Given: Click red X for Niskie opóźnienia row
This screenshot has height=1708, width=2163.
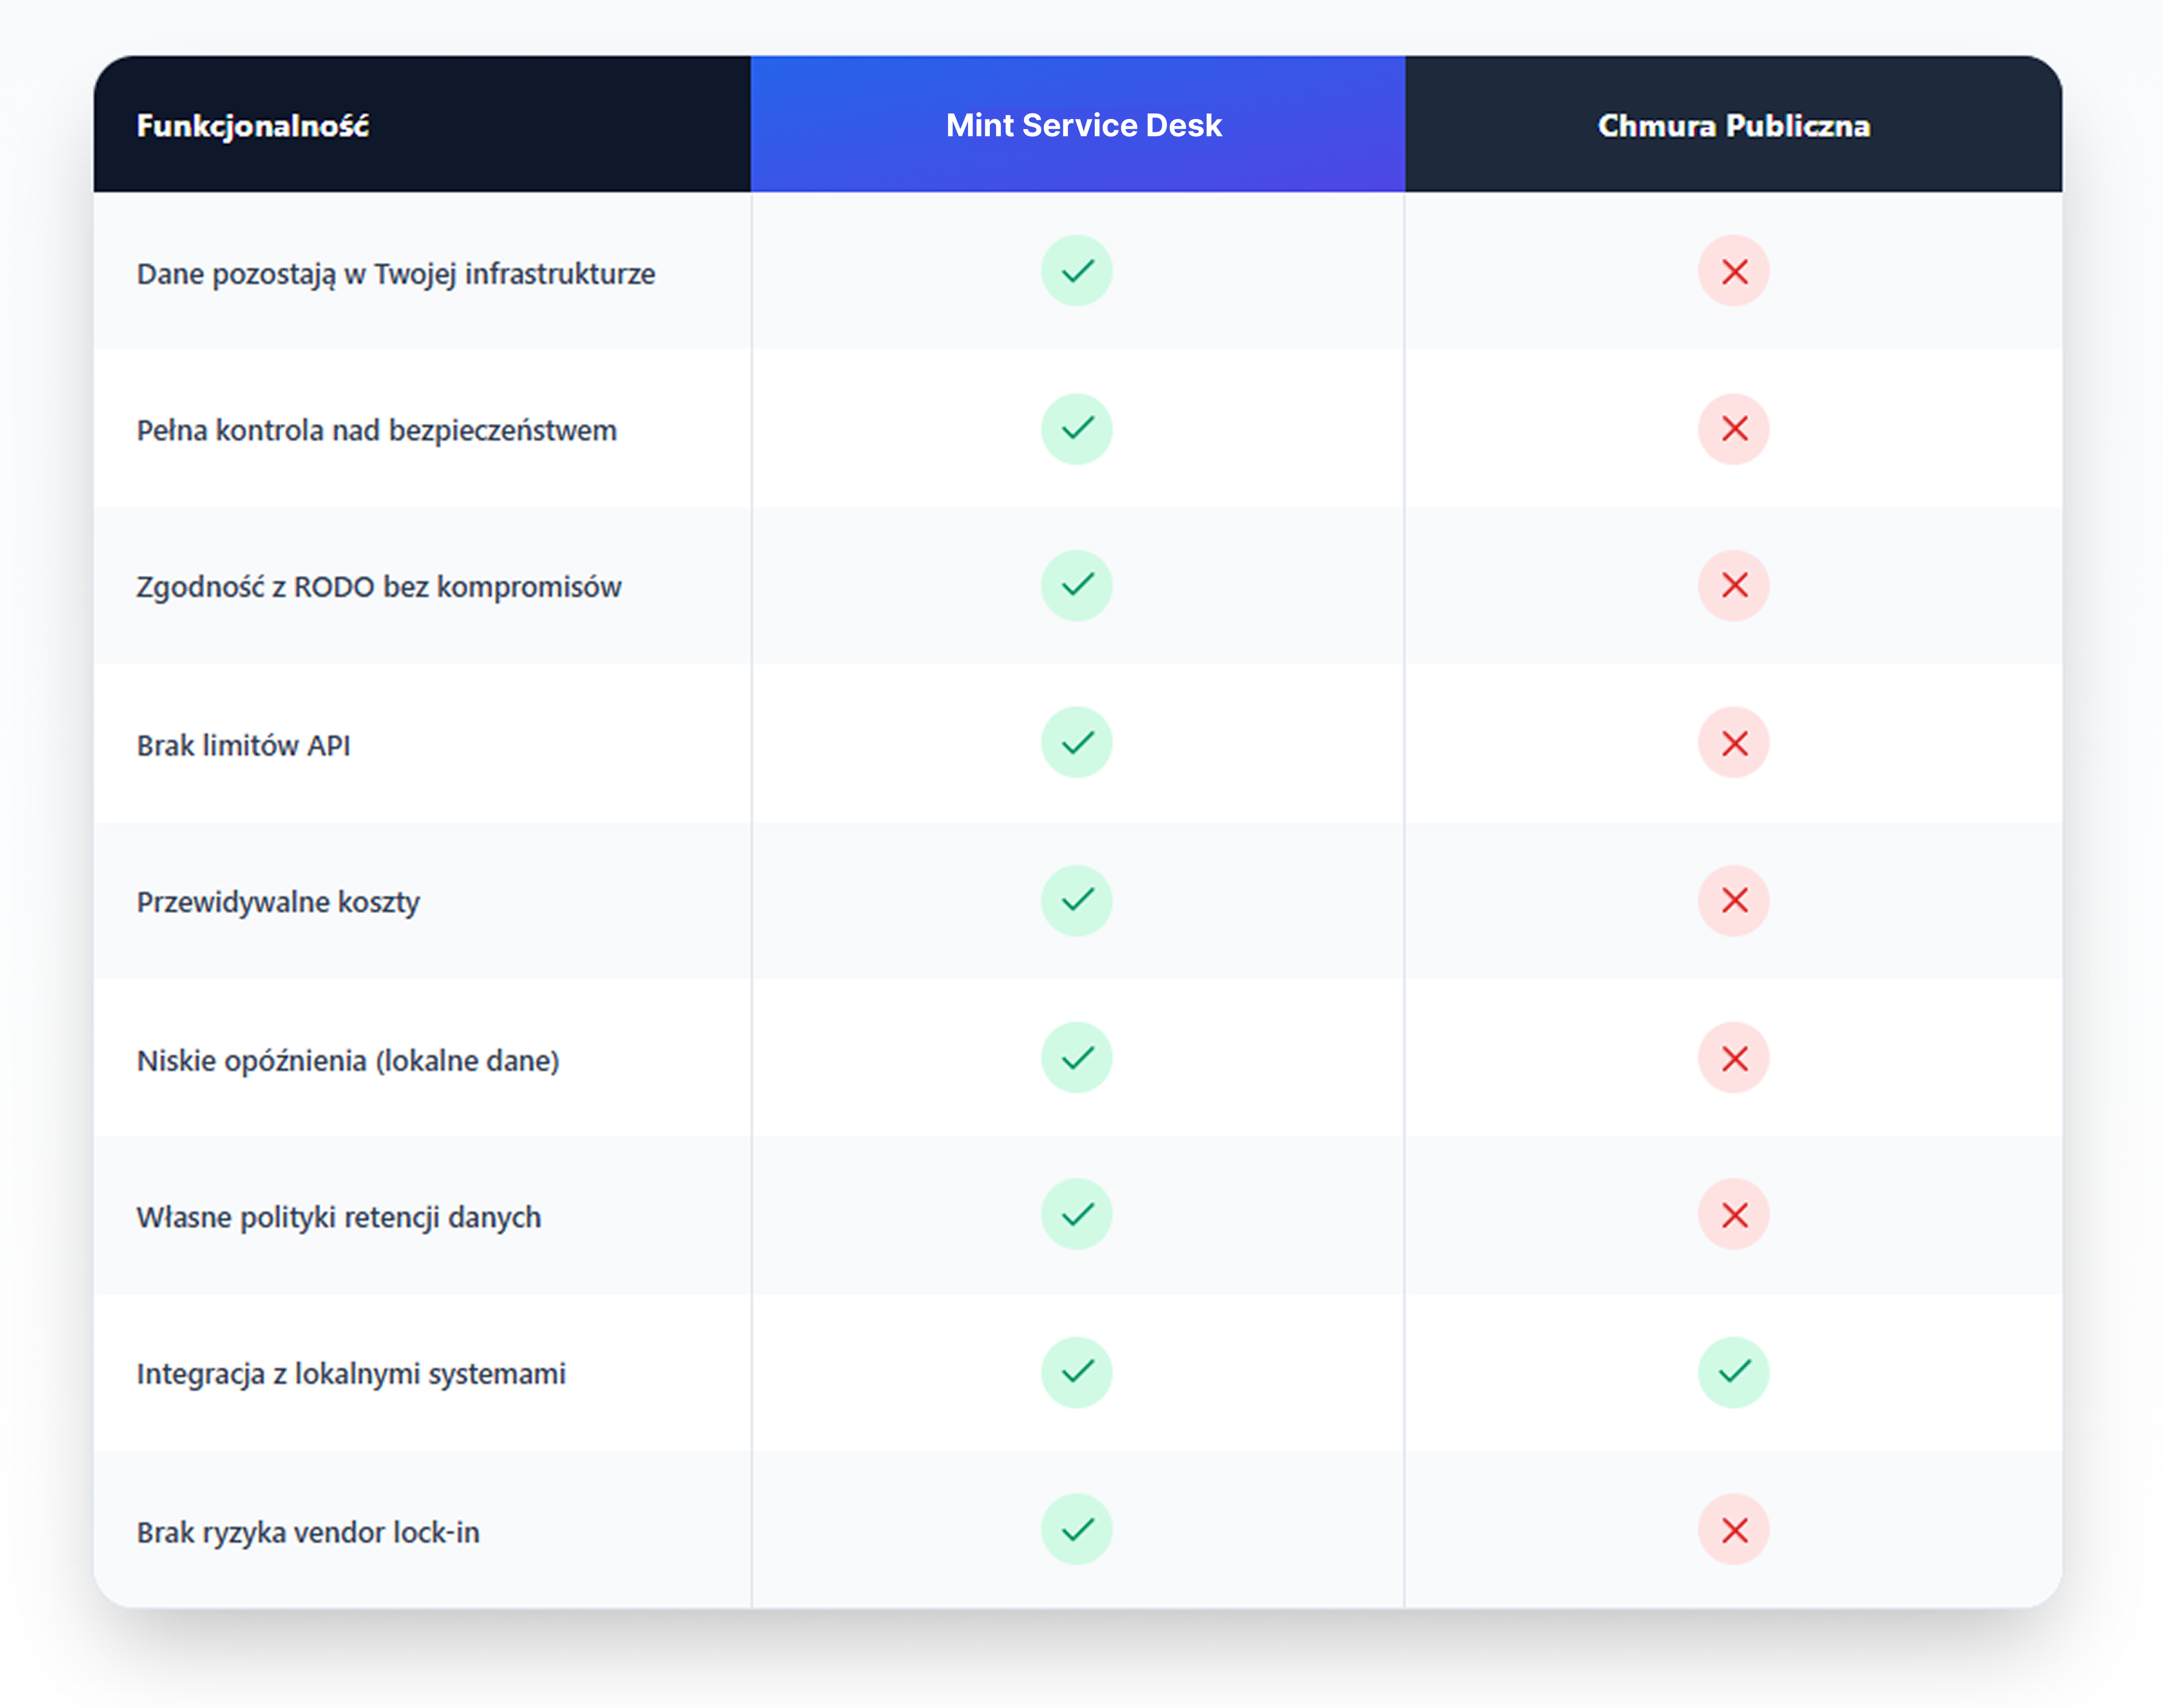Looking at the screenshot, I should click(x=1733, y=1058).
